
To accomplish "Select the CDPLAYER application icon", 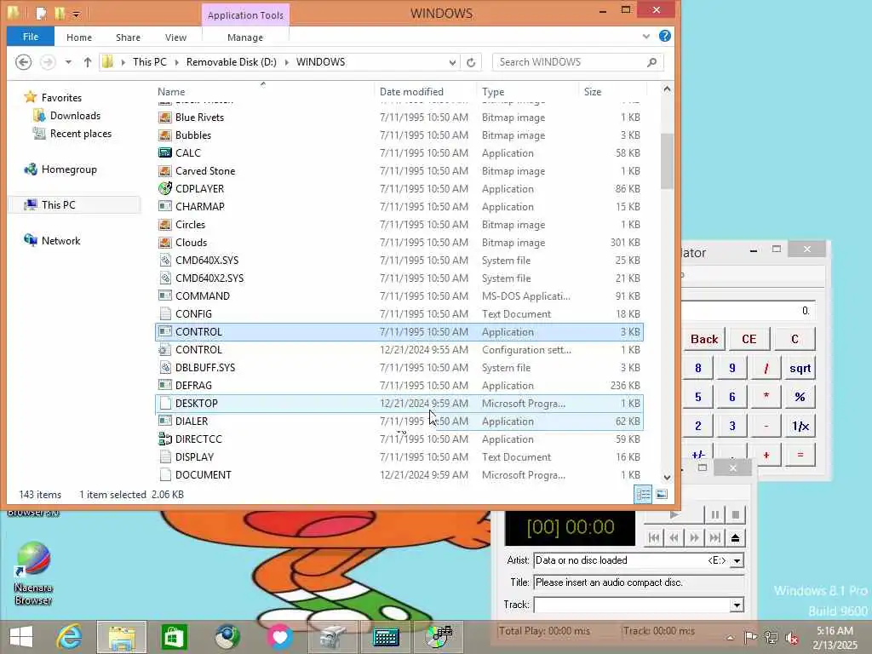I will tap(164, 188).
